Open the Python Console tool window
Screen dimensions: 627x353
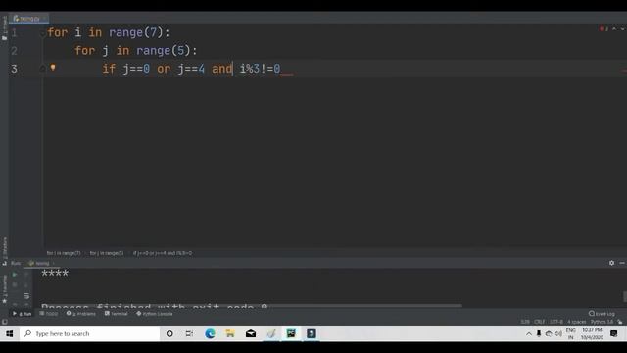155,314
